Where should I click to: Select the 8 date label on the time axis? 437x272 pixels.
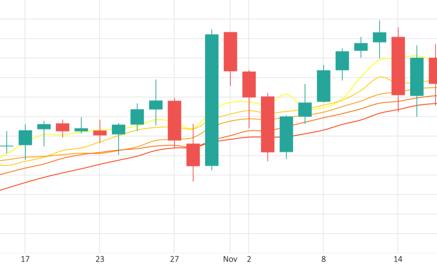point(324,259)
